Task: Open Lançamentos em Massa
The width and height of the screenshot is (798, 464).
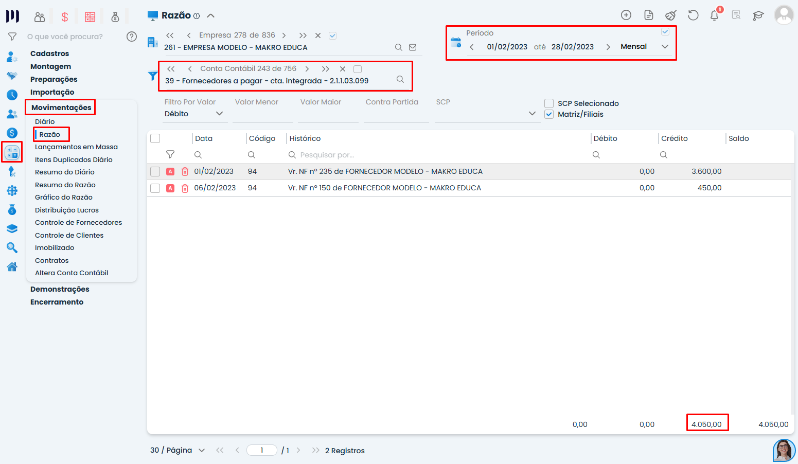Action: click(76, 147)
